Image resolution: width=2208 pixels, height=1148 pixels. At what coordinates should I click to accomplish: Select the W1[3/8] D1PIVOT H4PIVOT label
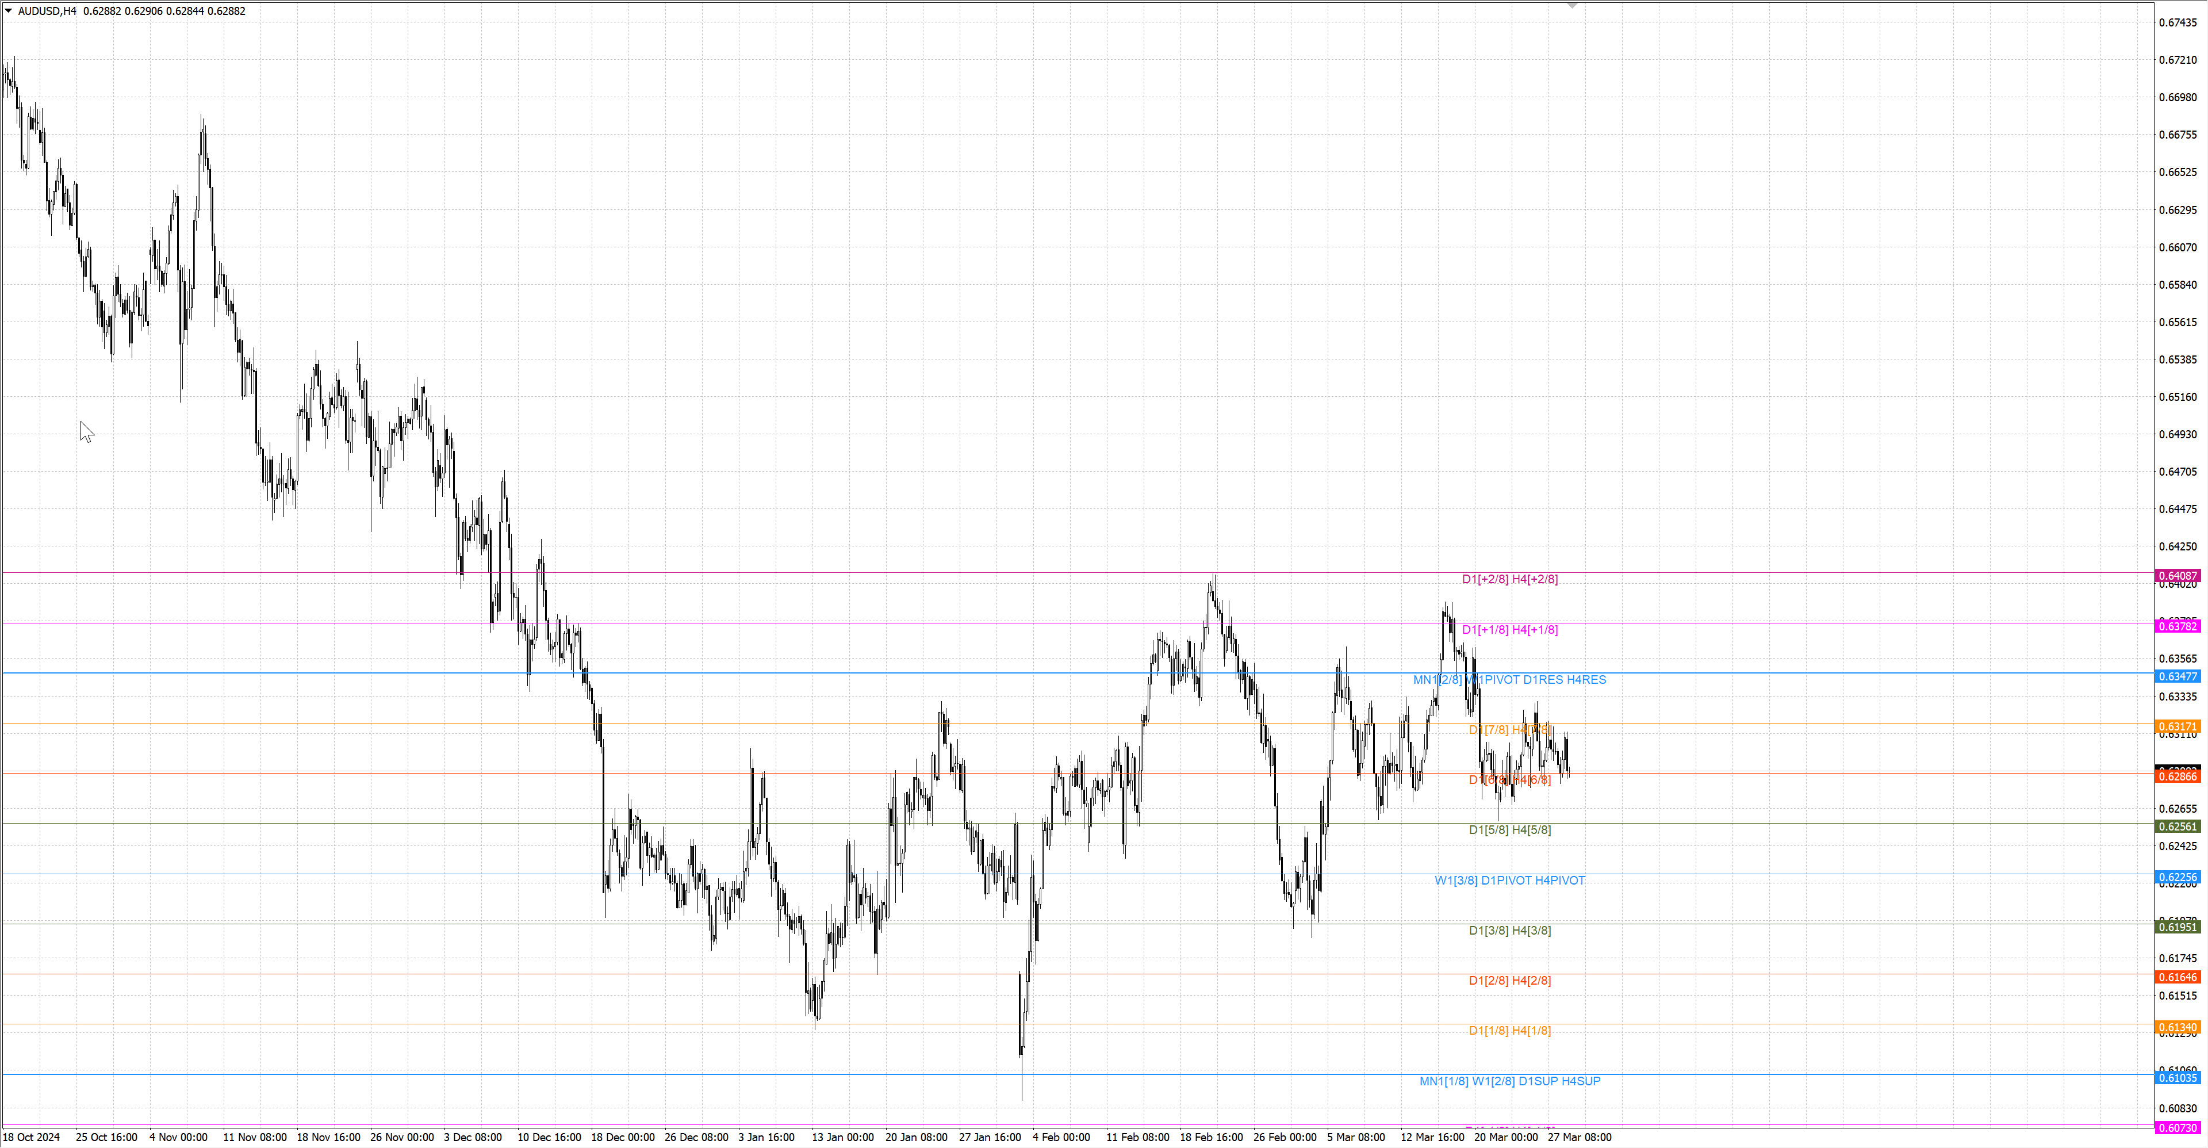coord(1509,881)
